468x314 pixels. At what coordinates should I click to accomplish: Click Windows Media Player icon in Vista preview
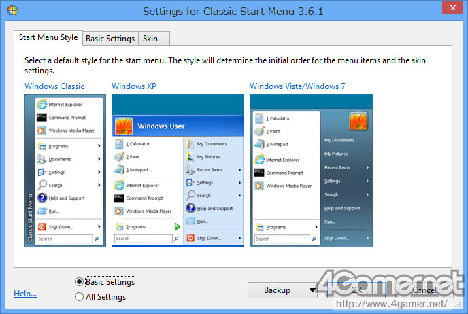coord(258,186)
